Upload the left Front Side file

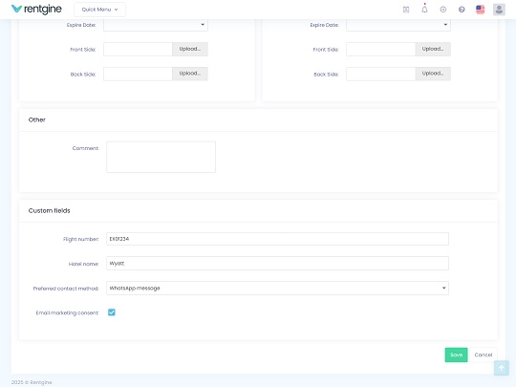click(x=190, y=49)
